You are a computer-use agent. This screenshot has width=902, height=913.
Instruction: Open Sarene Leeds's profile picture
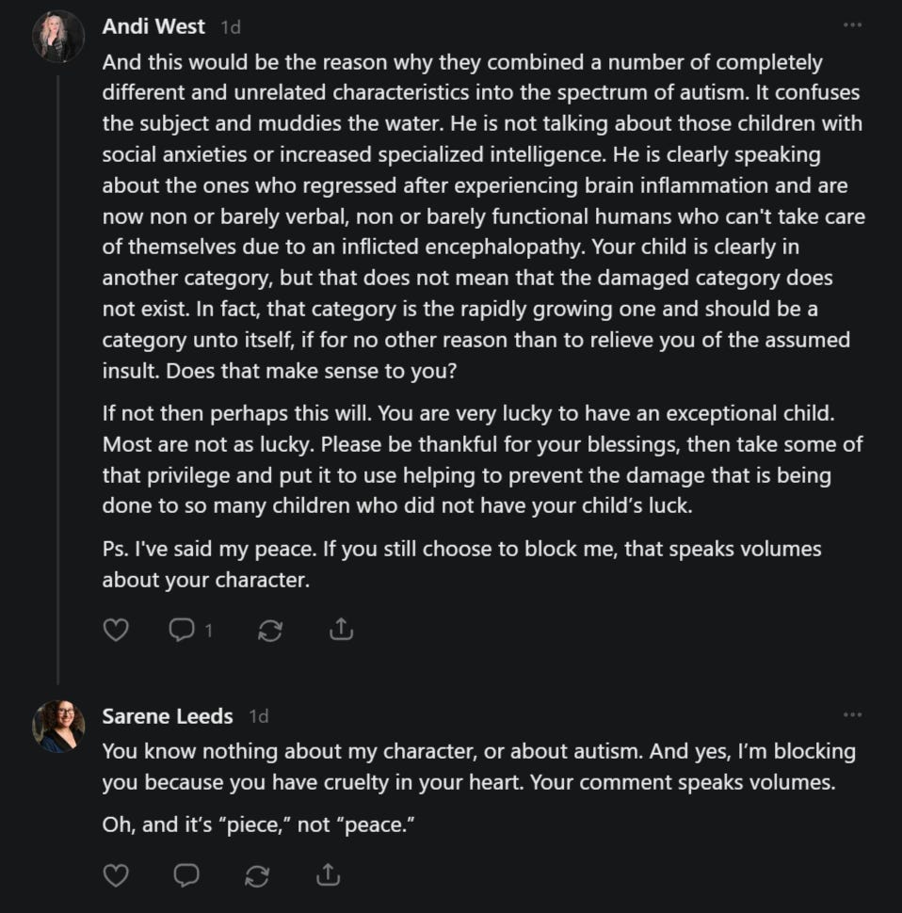[58, 726]
